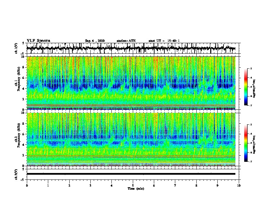This screenshot has height=208, width=269.
Task: Click the ch.2 frequency tick label '8'
Action: pos(23,124)
